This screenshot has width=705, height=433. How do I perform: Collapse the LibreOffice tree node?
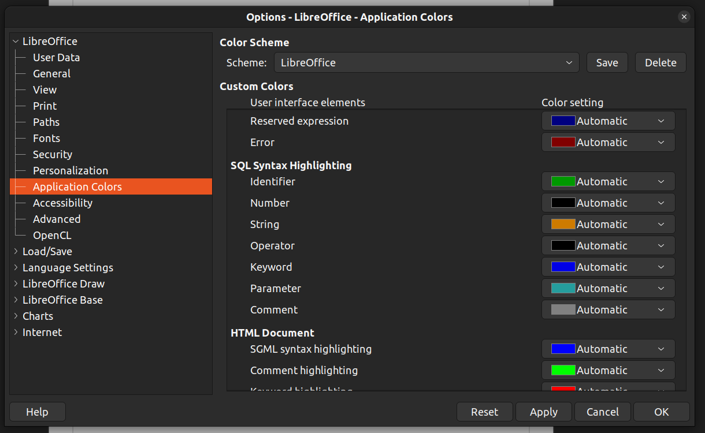(16, 42)
